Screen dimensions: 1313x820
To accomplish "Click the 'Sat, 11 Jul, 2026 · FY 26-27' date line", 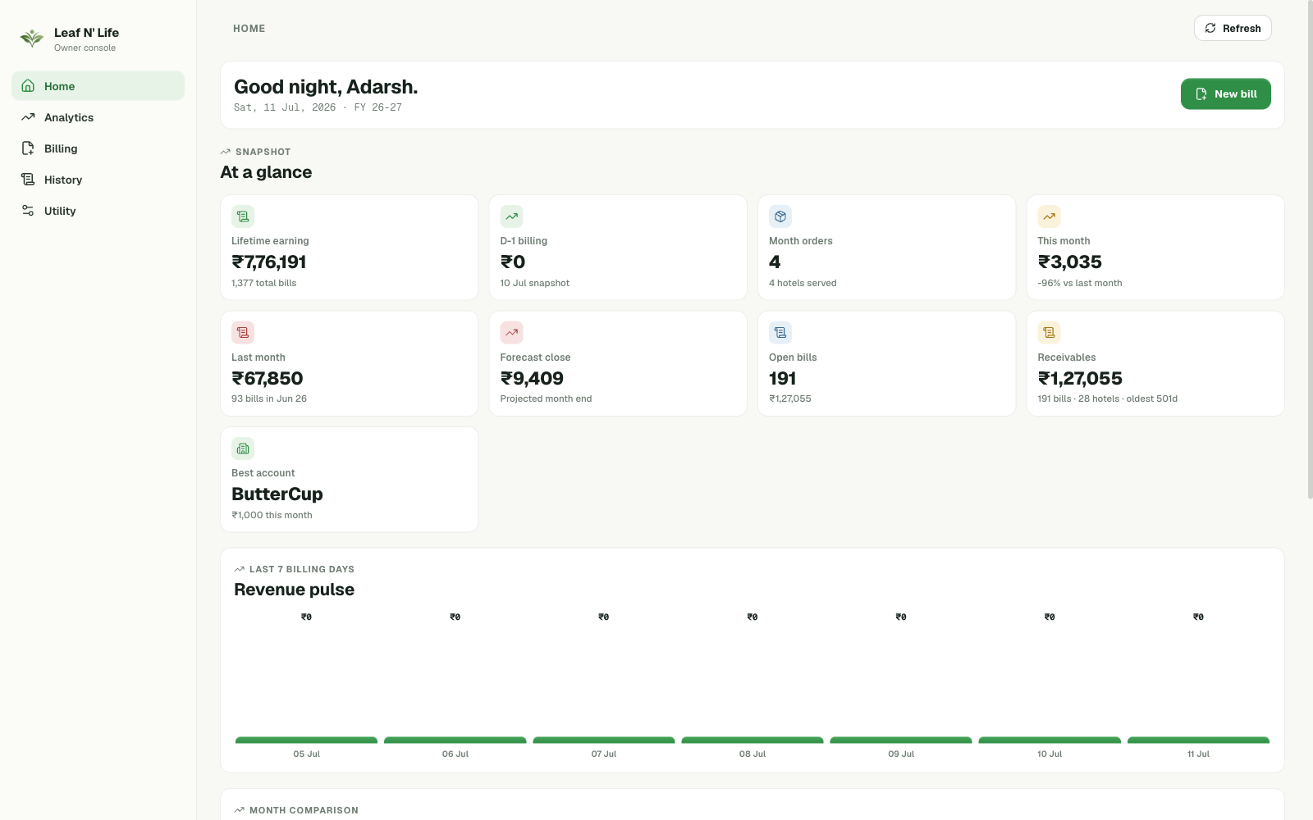I will click(x=318, y=107).
